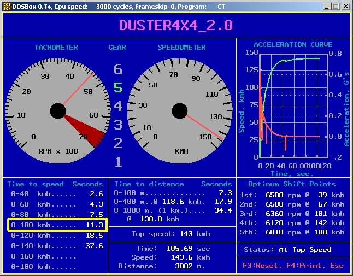This screenshot has height=276, width=353.
Task: Click the ACCELERATION CURVE heading
Action: click(x=293, y=45)
